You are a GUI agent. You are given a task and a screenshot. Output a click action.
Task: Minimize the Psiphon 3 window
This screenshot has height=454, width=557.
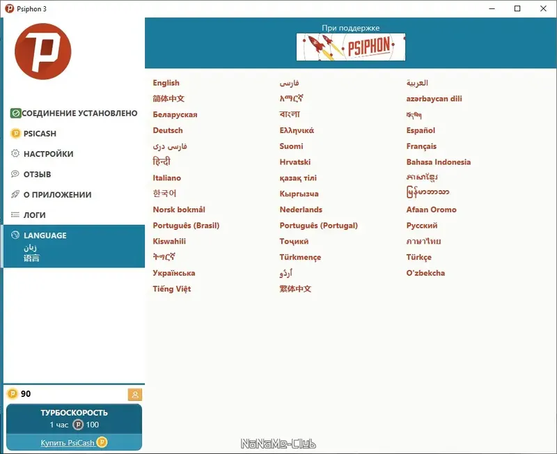[x=492, y=8]
